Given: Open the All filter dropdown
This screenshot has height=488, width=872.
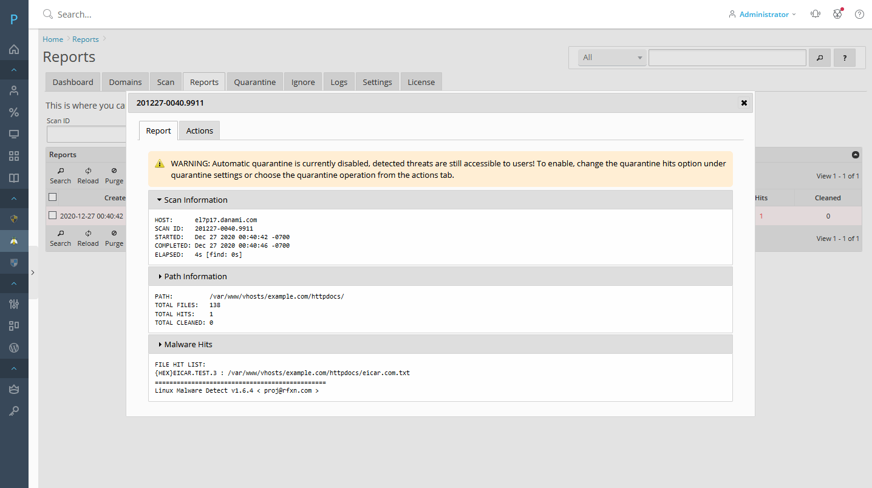Looking at the screenshot, I should click(612, 58).
